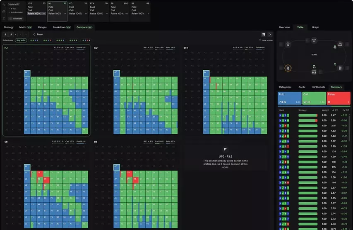Select the JJ cell in the CO matrix

pyautogui.click(x=117, y=73)
